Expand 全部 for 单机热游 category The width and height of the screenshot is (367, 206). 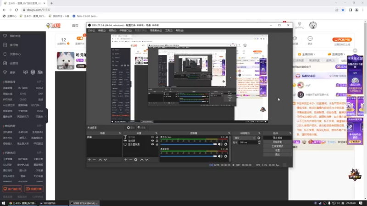click(39, 126)
